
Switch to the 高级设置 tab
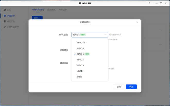[x=63, y=10]
